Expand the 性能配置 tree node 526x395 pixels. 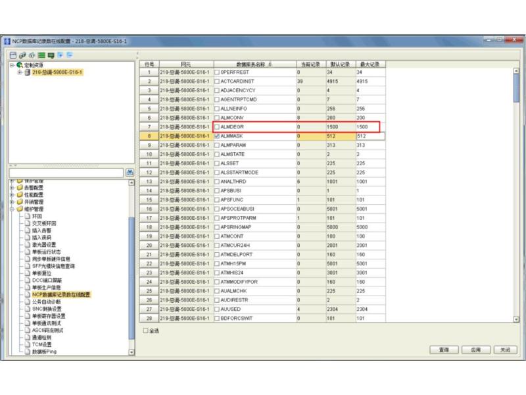(11, 195)
